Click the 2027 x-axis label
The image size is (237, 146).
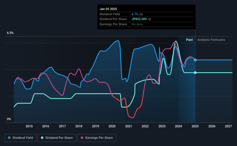228,126
